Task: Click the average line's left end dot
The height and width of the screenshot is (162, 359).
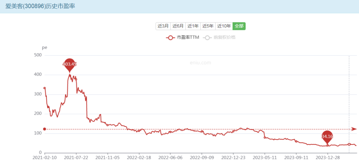Action: (45, 129)
